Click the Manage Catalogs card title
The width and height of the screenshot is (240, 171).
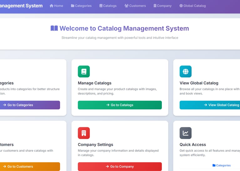(x=95, y=83)
